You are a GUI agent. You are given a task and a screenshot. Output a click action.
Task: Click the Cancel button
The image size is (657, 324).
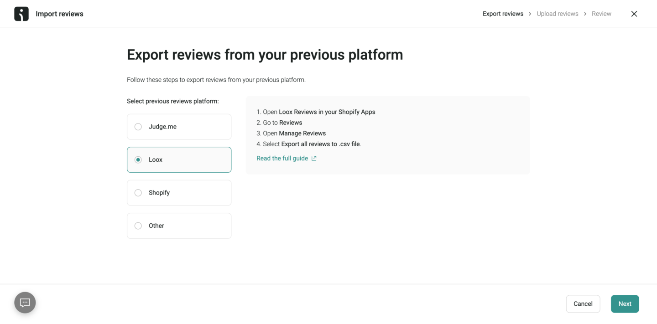(583, 304)
